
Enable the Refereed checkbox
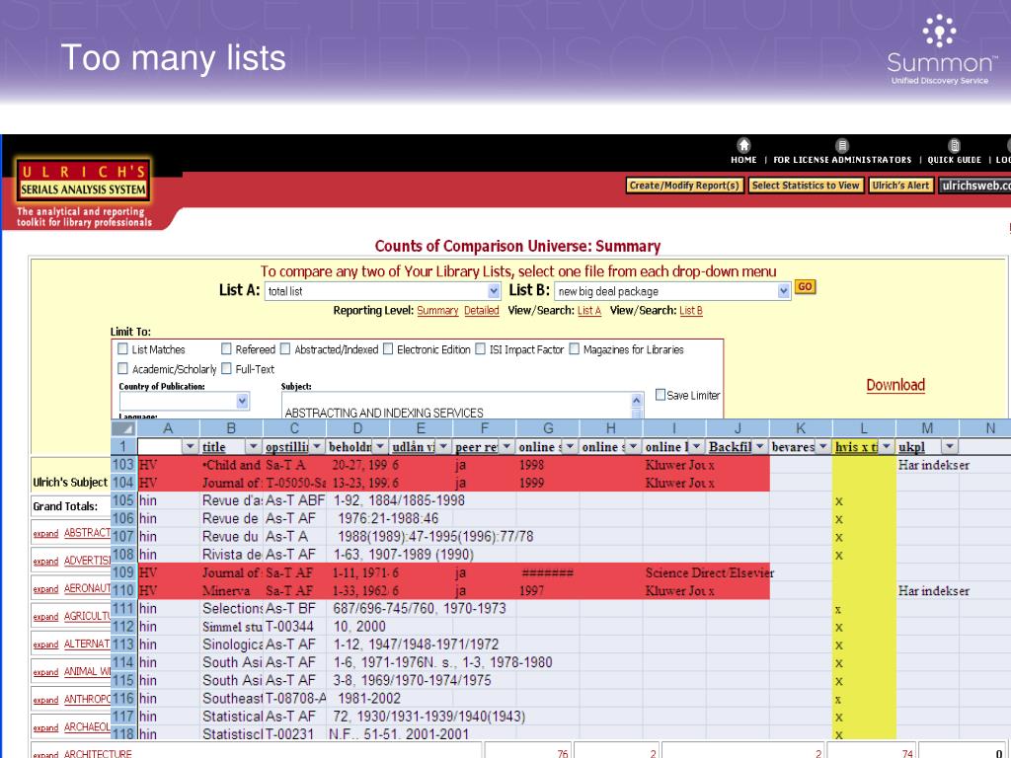pos(226,348)
